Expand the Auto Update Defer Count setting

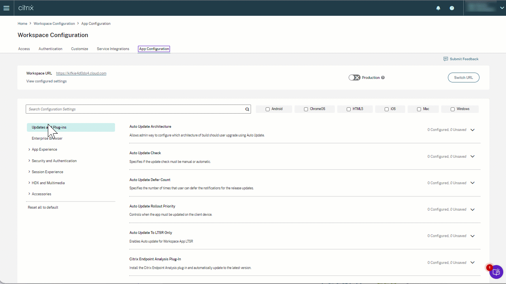click(x=472, y=183)
